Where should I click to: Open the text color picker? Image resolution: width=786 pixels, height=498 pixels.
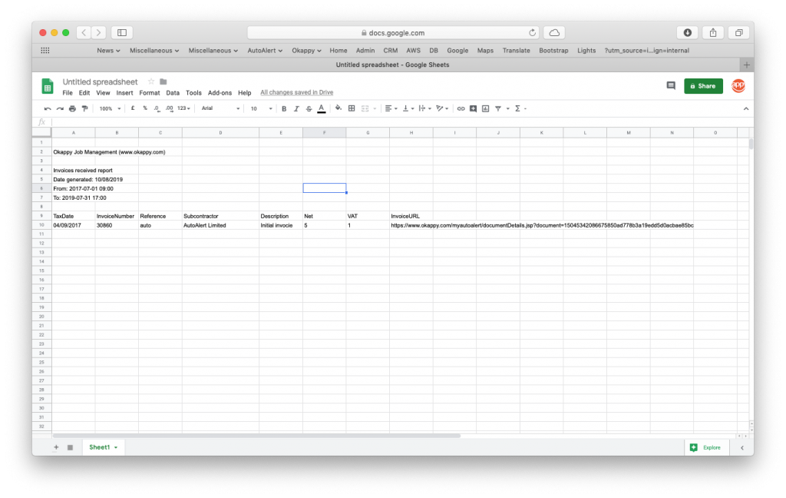pyautogui.click(x=322, y=108)
